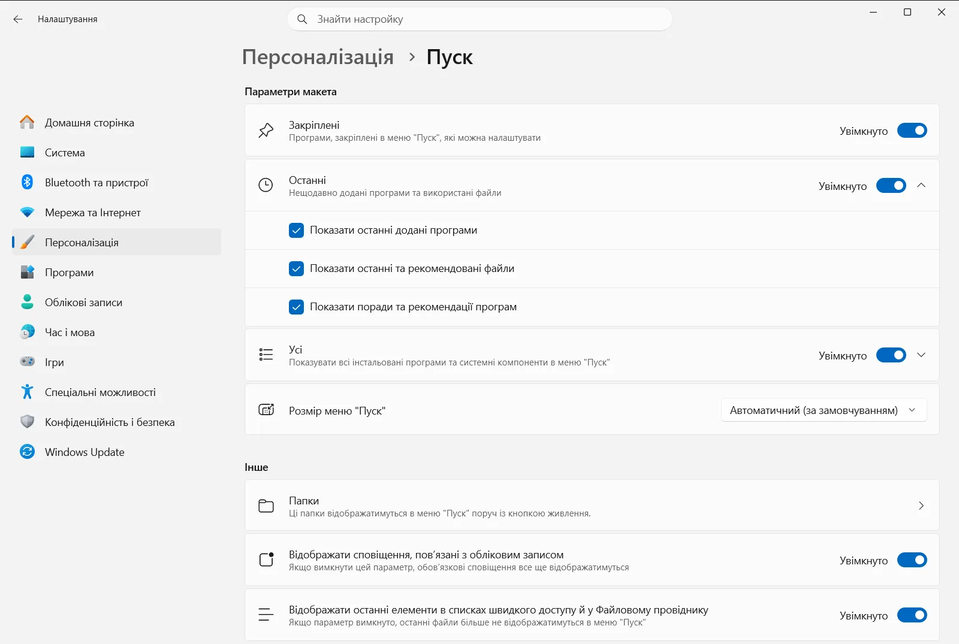The width and height of the screenshot is (959, 644).
Task: Open the Папки settings row
Action: point(592,506)
